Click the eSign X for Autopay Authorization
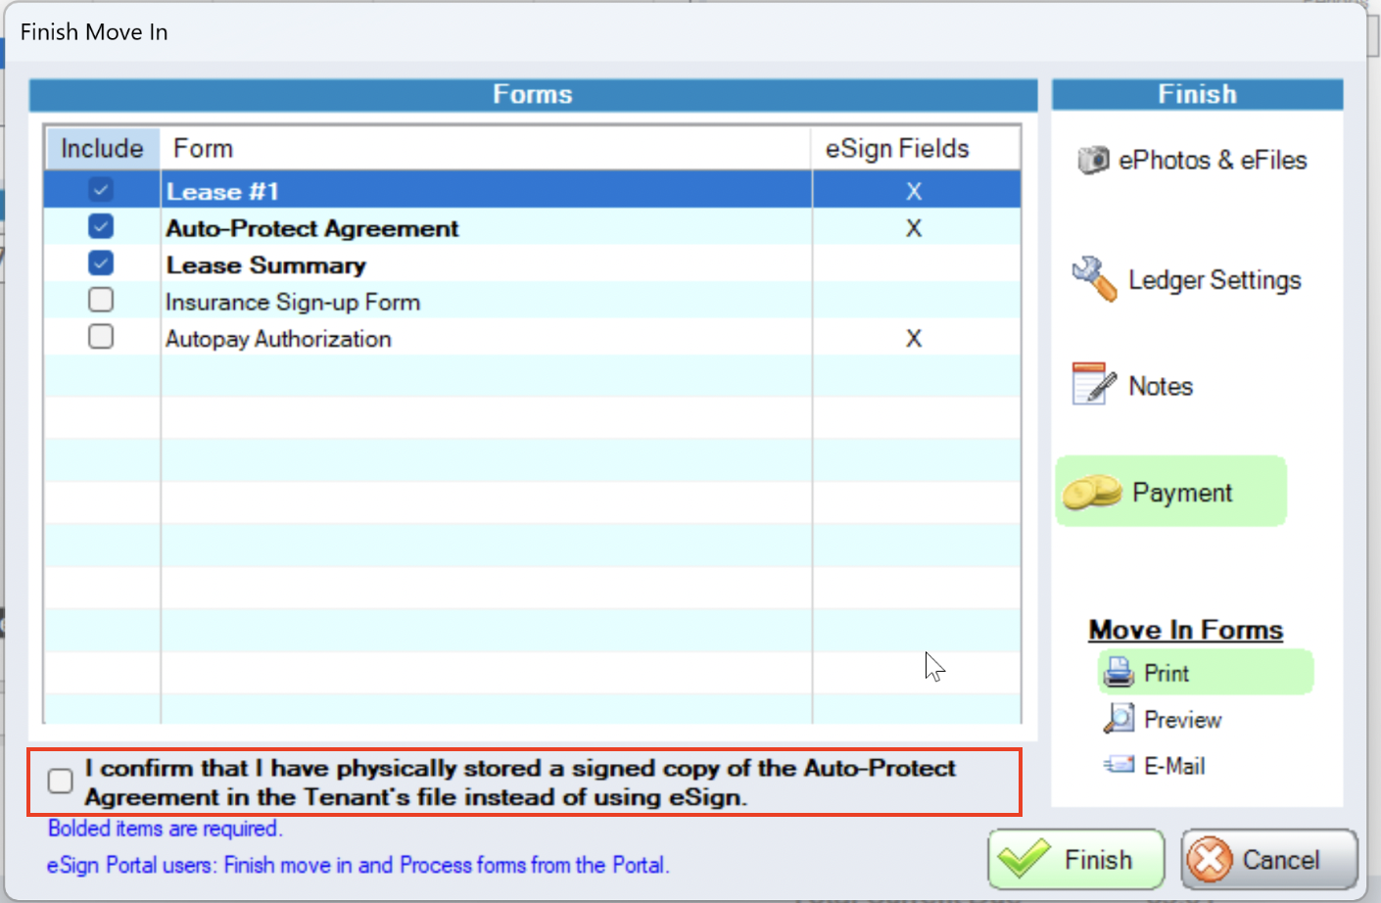The width and height of the screenshot is (1381, 903). point(914,339)
